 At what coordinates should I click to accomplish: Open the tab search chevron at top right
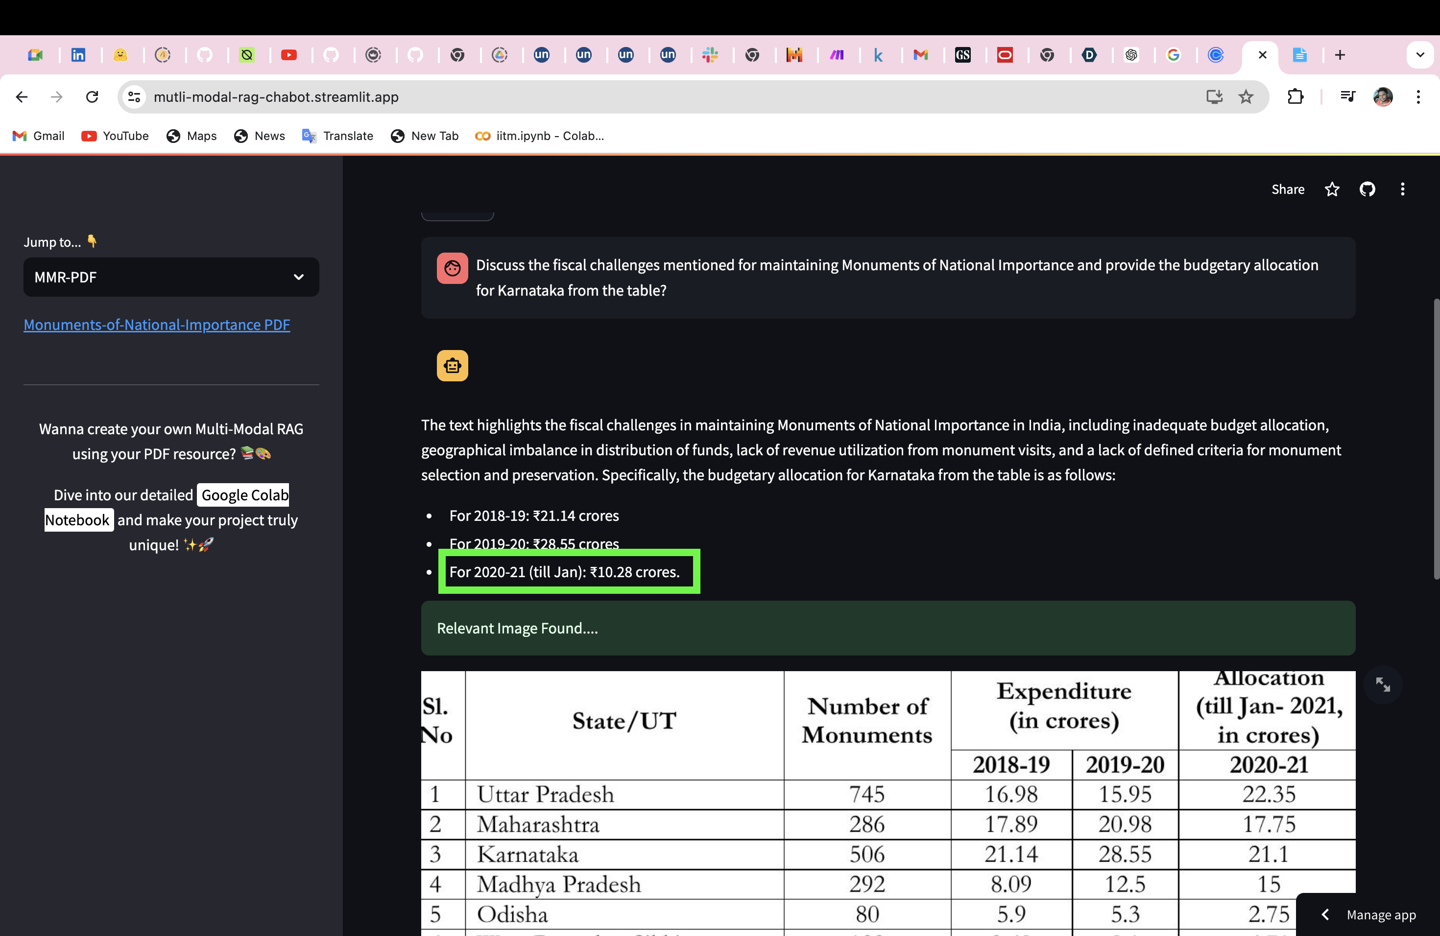1420,55
